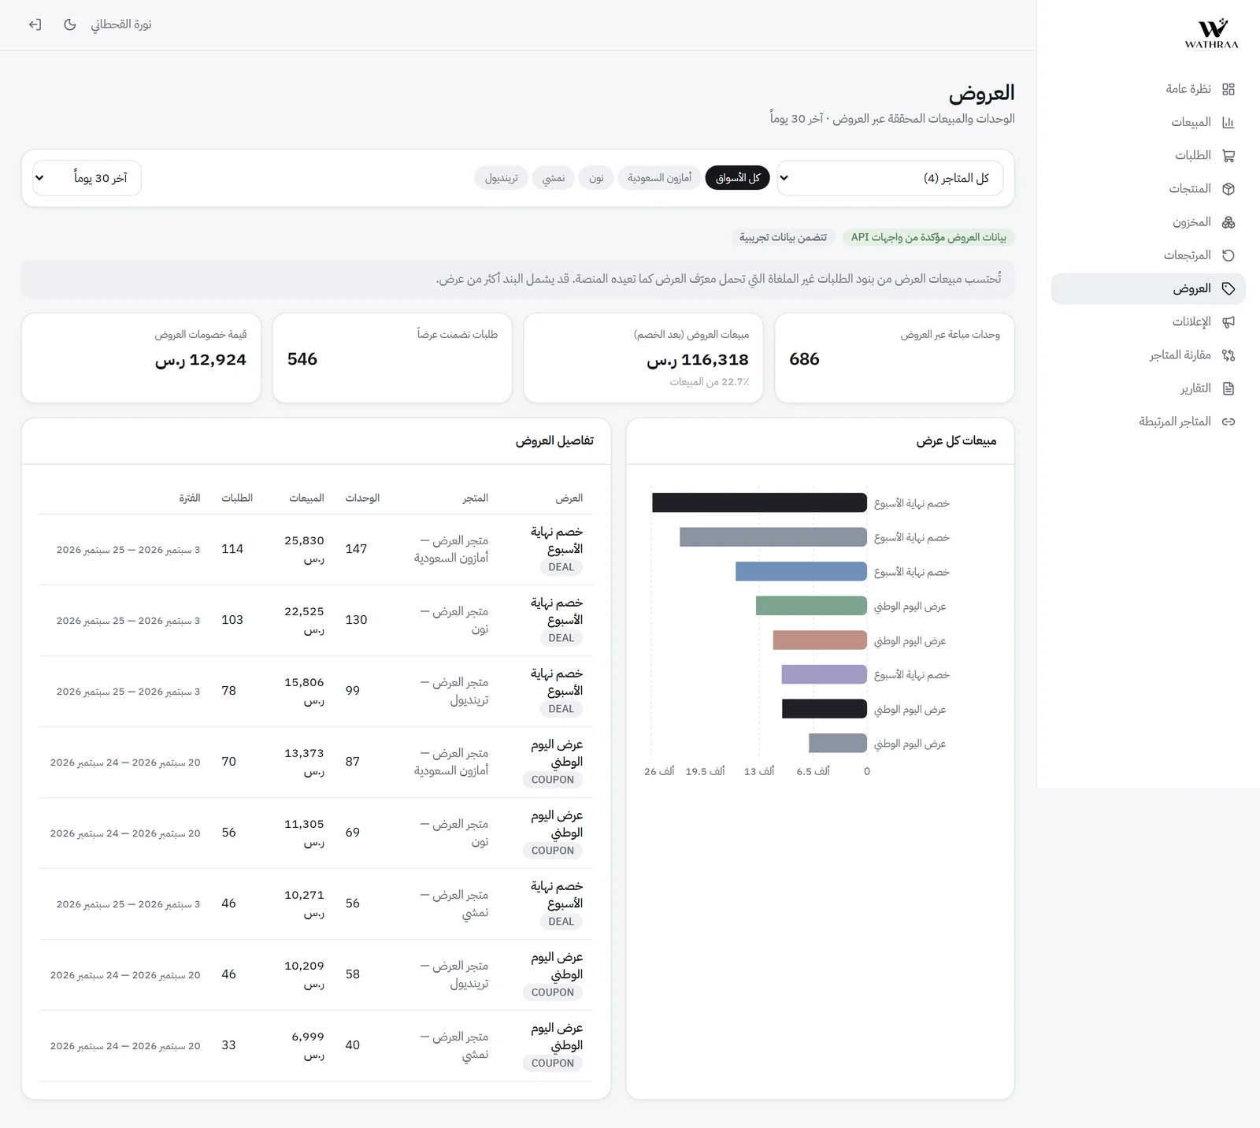Click orders value 114 in table
This screenshot has width=1260, height=1128.
click(232, 549)
